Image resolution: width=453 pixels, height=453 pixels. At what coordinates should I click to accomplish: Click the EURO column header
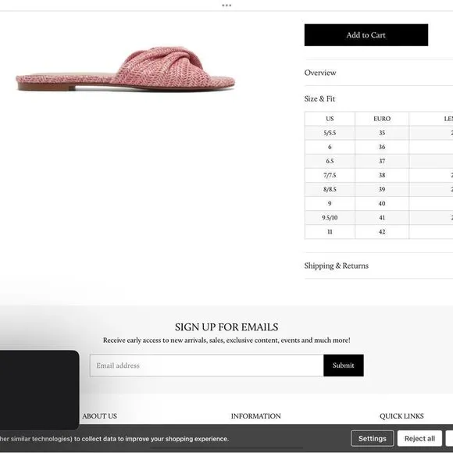pyautogui.click(x=382, y=119)
